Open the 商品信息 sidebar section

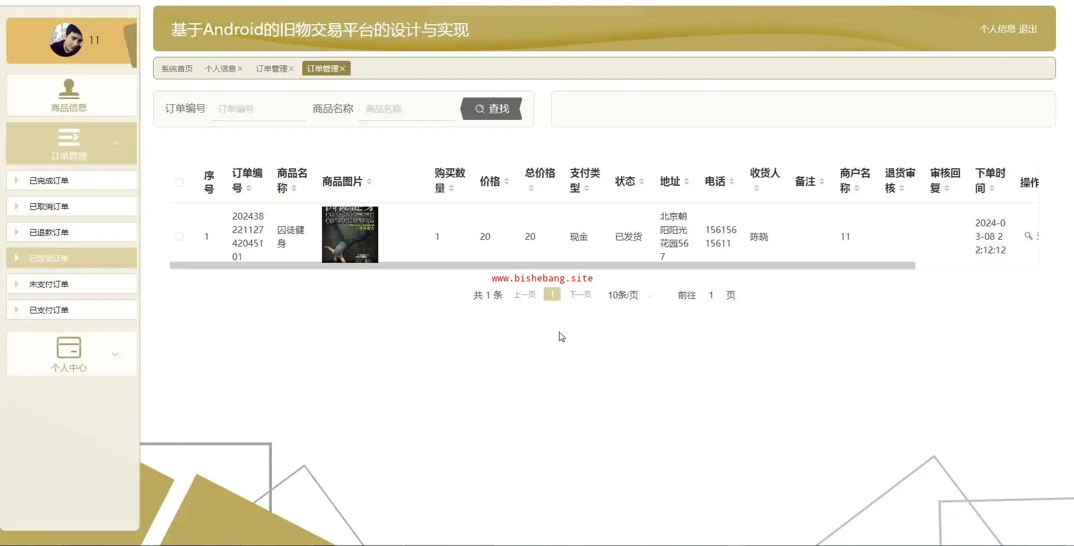(71, 95)
